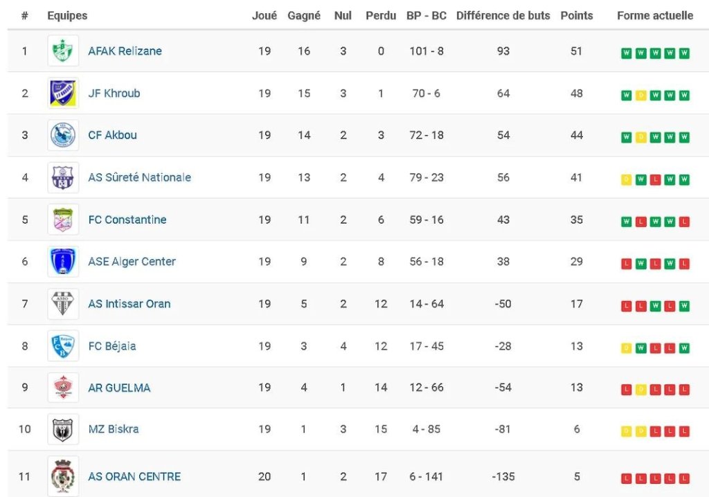Open the JF Khroub team page
Viewport: 709px width, 497px height.
(114, 93)
